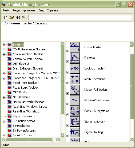This screenshot has height=148, width=135.
Task: Expand the Discrete library plus box
Action: (x=67, y=62)
